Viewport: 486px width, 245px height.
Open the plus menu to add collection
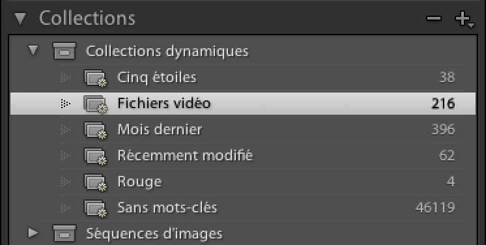[465, 20]
